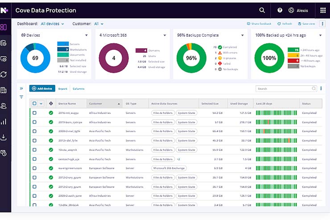Image resolution: width=330 pixels, height=220 pixels.
Task: Click in the device Search field
Action: coord(285,89)
